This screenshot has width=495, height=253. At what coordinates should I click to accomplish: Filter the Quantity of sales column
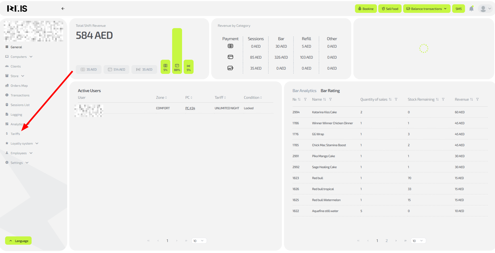396,99
